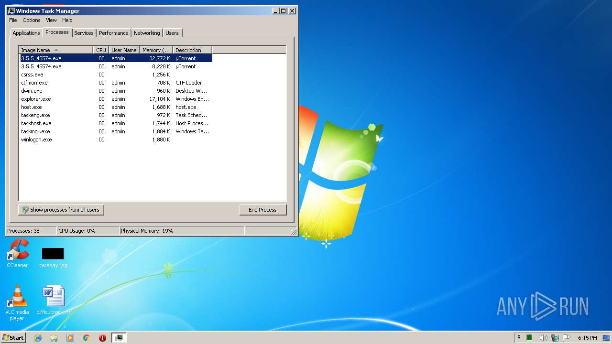This screenshot has width=612, height=344.
Task: Launch VLC media player shortcut
Action: pos(17,302)
